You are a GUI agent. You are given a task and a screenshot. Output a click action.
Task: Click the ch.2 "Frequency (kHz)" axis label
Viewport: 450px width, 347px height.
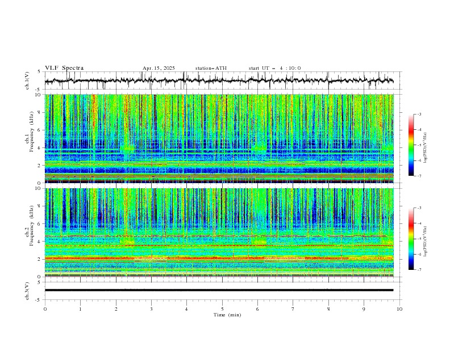pyautogui.click(x=32, y=226)
